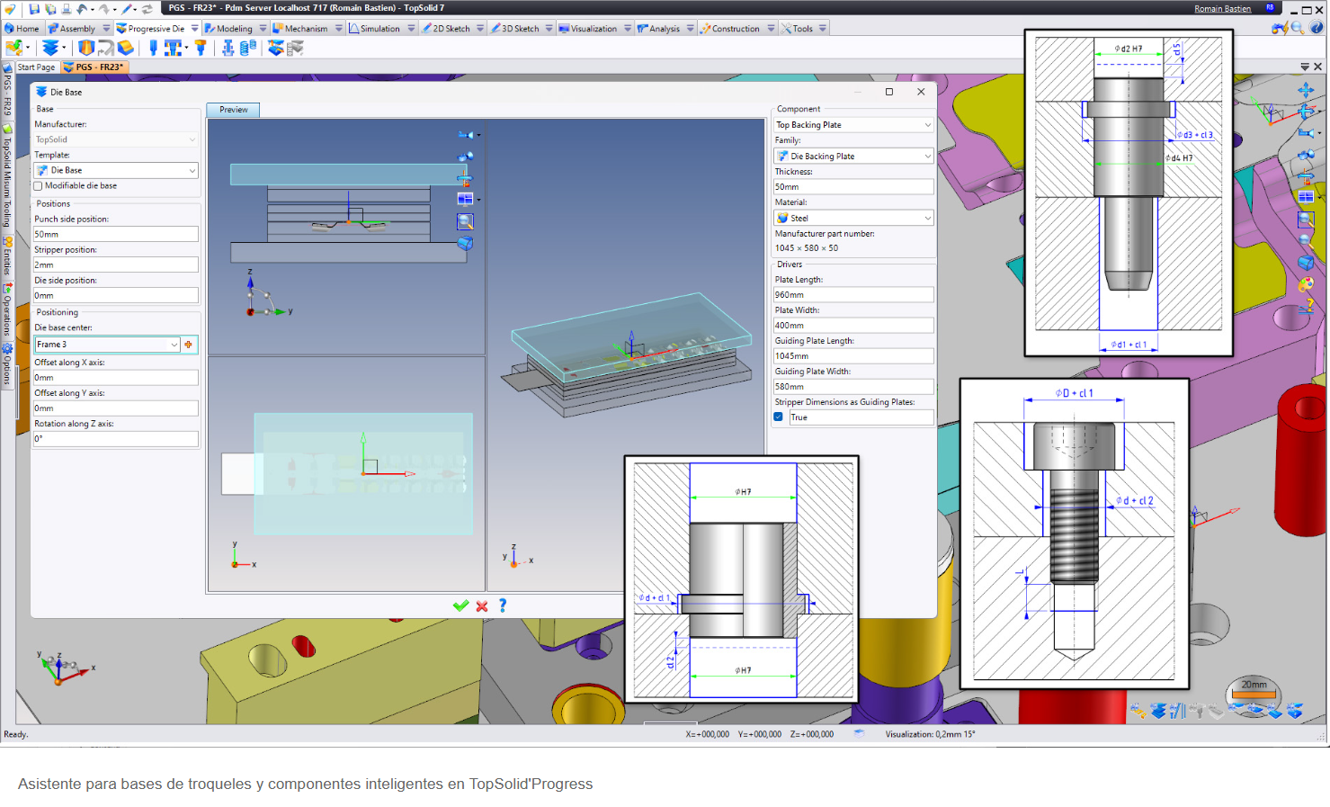Click the Undo arrow icon
This screenshot has width=1330, height=807.
83,9
